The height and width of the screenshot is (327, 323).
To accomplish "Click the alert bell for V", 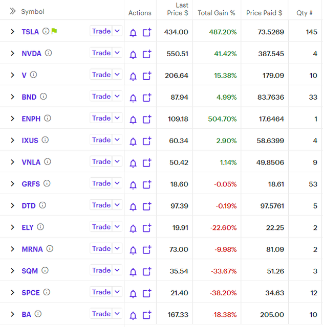I will click(133, 76).
